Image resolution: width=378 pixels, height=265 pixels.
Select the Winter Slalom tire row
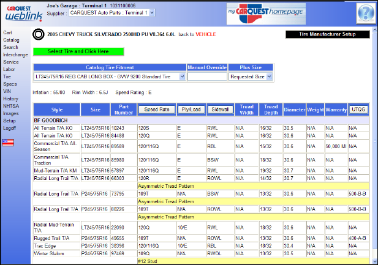coord(201,253)
